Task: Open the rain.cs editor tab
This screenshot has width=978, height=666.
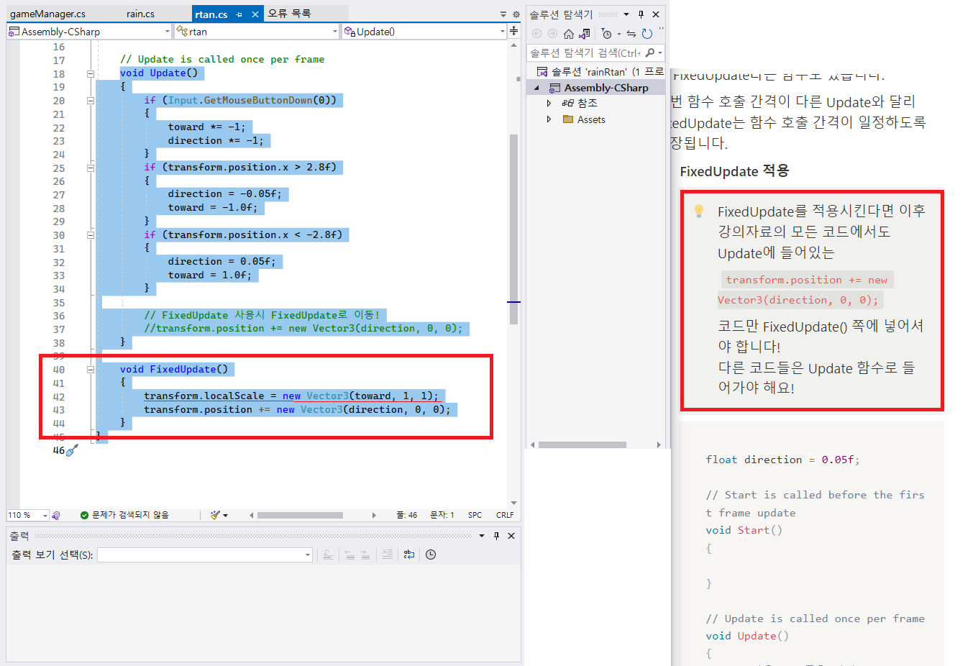Action: click(x=140, y=14)
